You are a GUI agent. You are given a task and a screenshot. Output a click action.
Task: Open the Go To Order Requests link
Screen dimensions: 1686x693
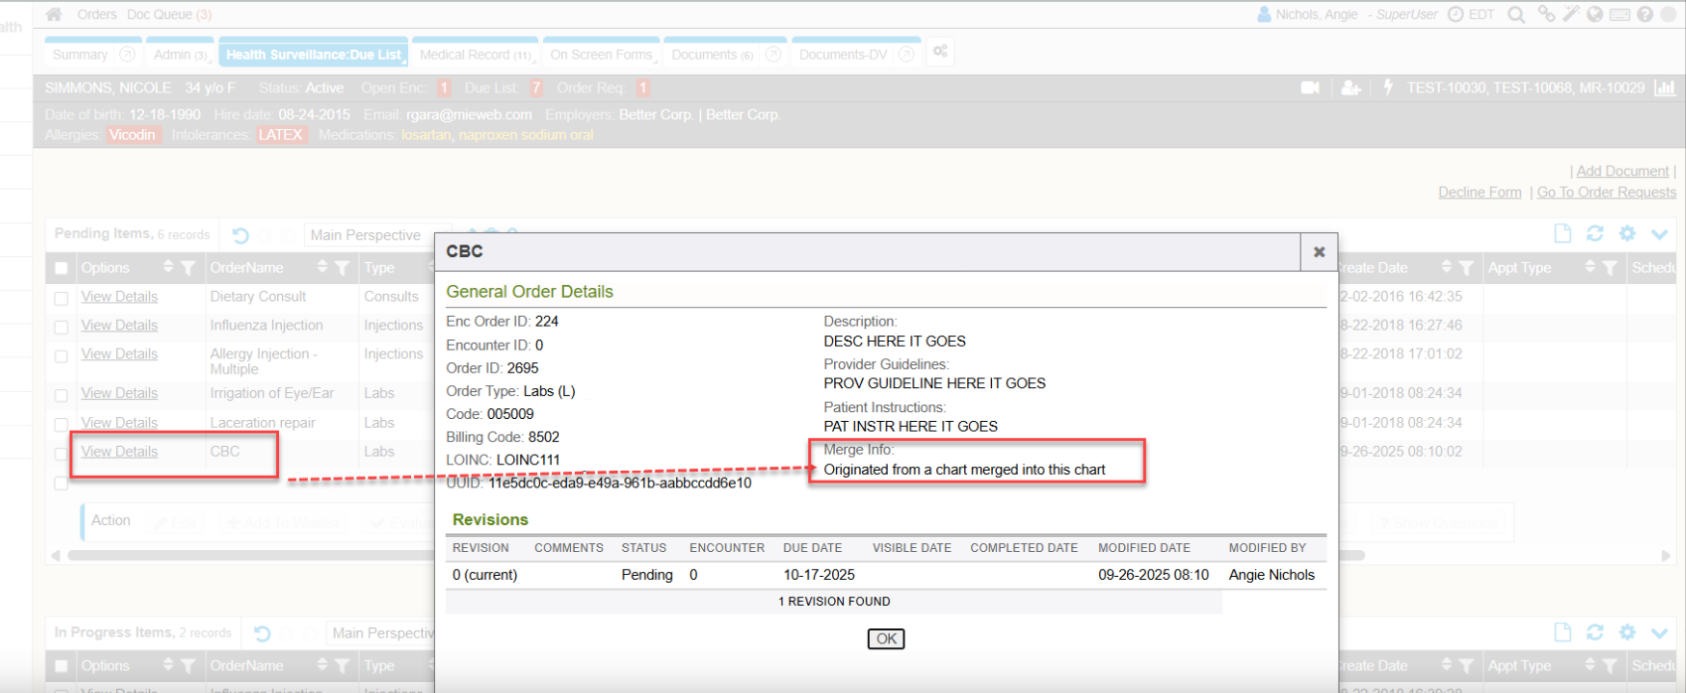point(1606,193)
